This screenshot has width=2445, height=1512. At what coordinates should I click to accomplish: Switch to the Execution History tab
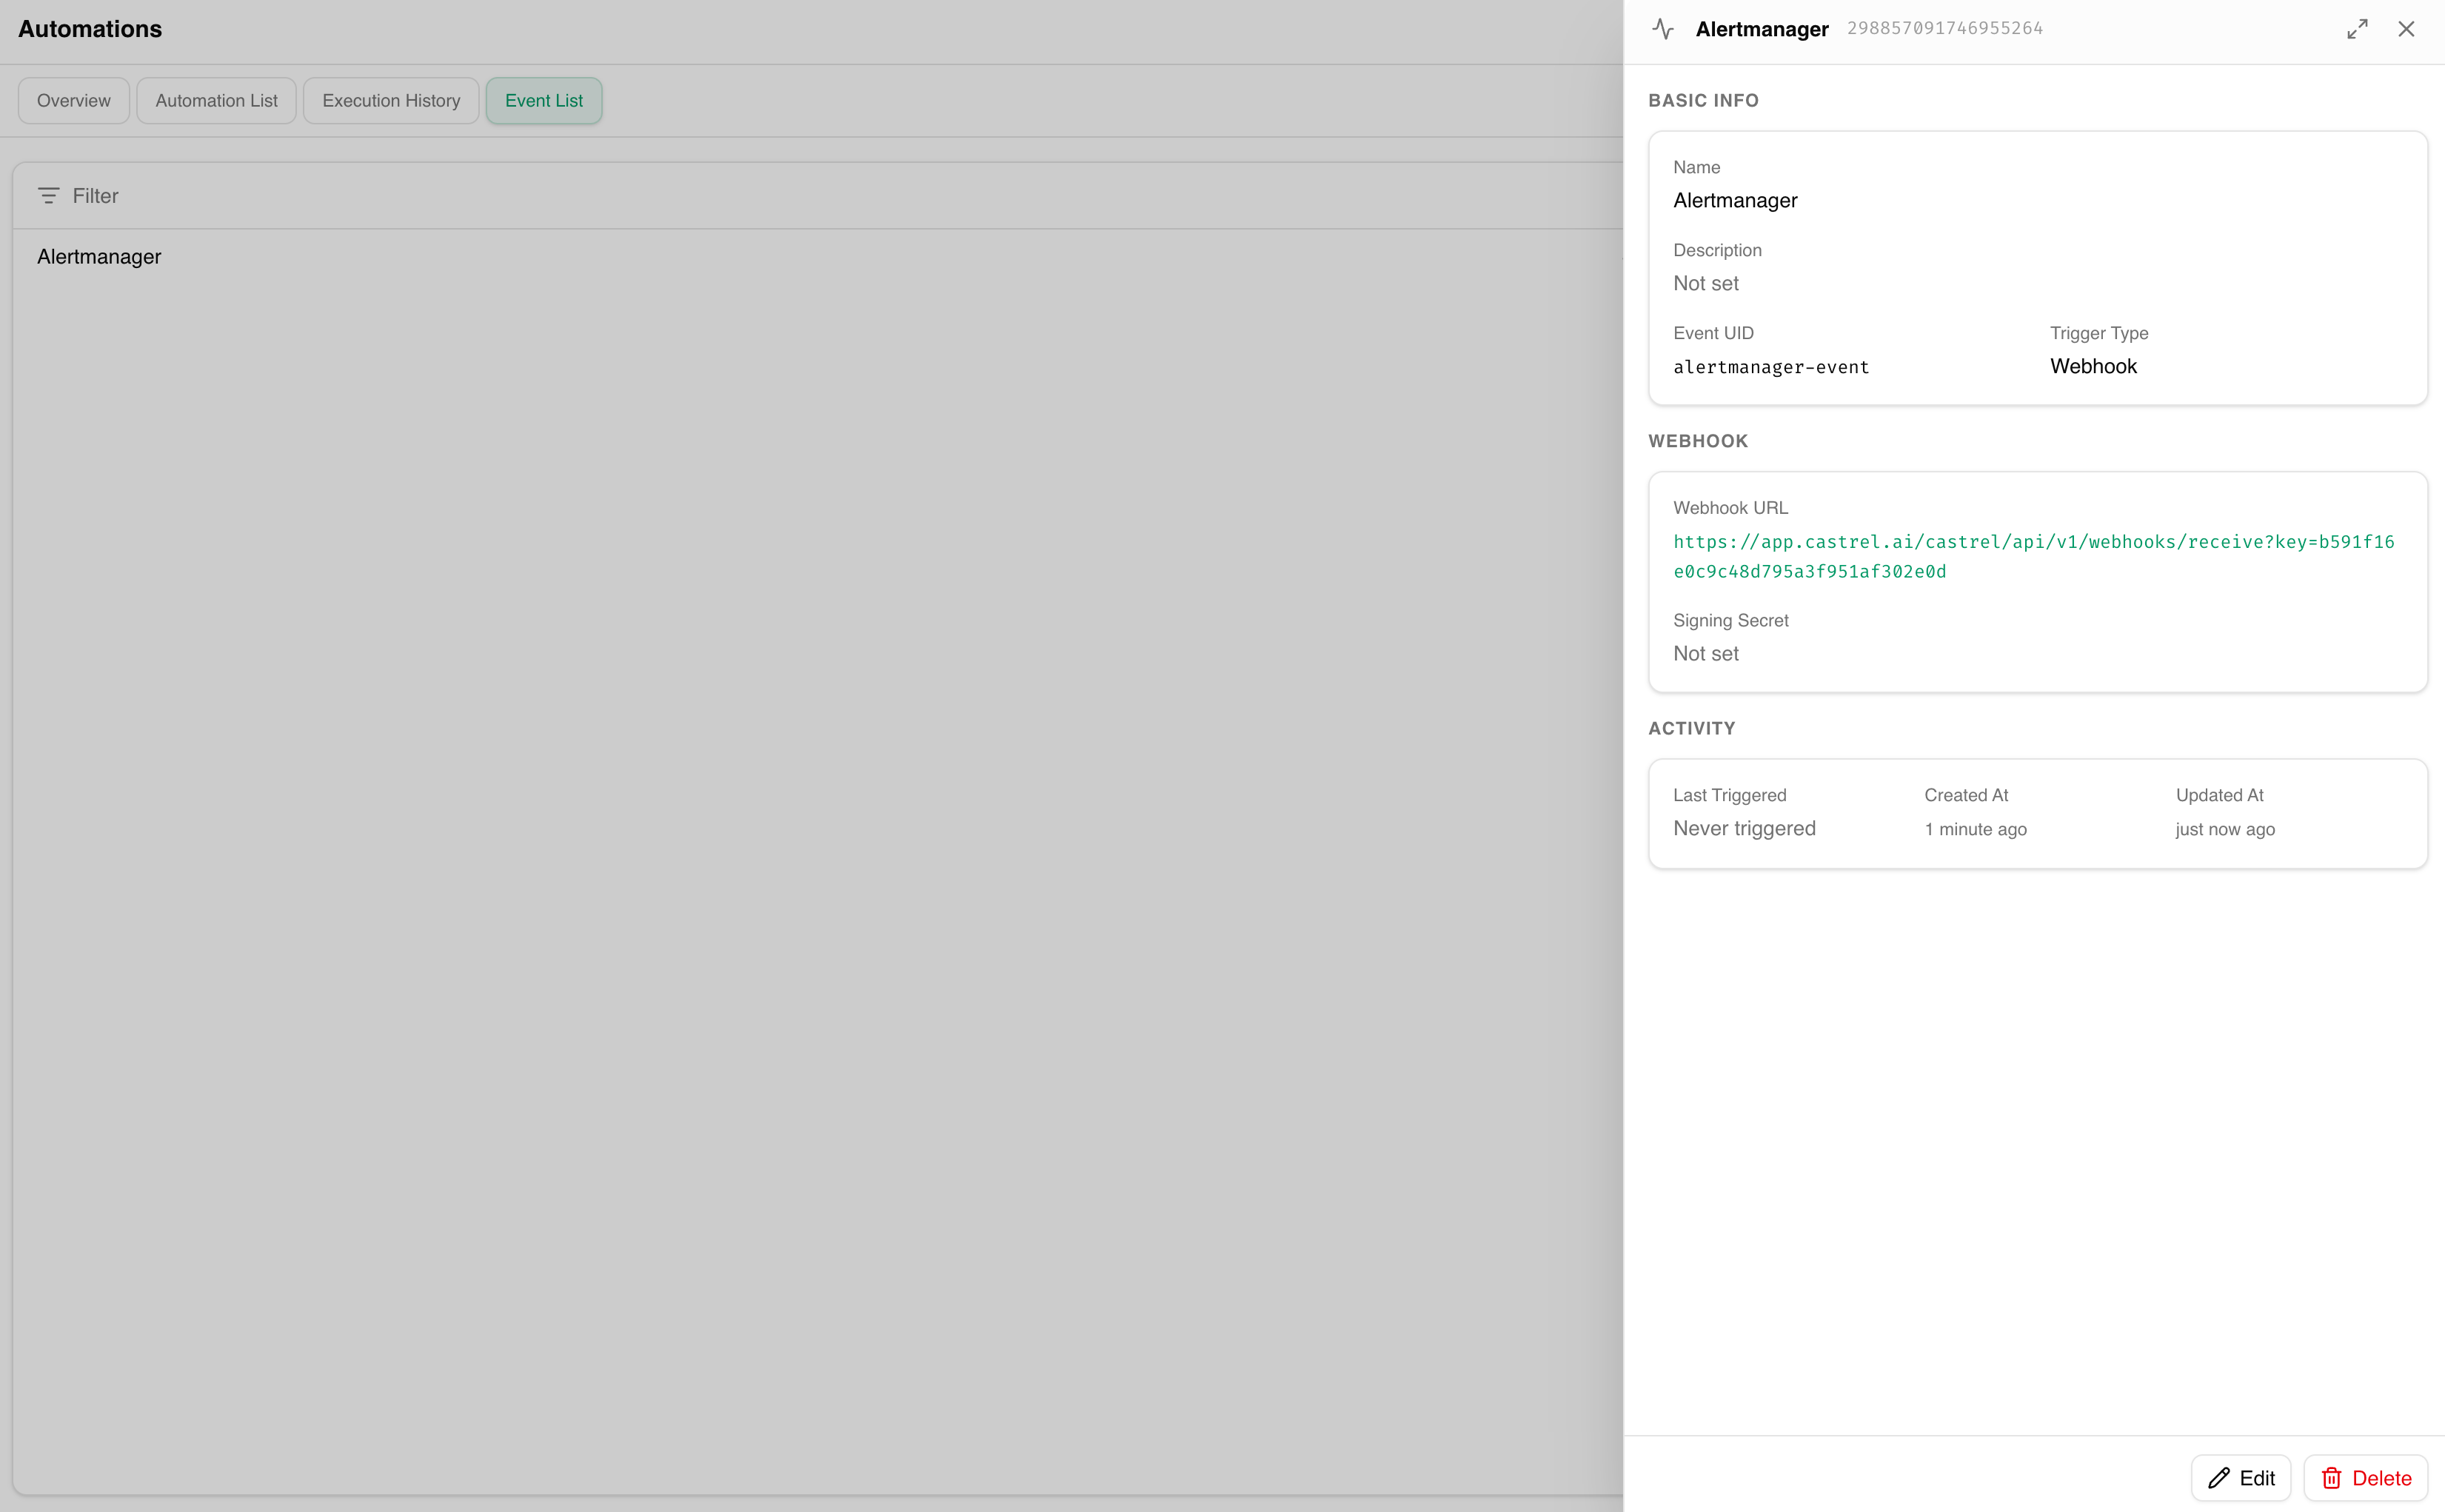click(x=391, y=100)
